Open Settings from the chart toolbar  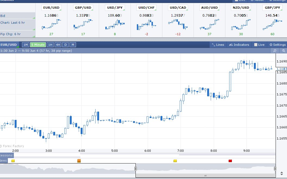pos(277,45)
